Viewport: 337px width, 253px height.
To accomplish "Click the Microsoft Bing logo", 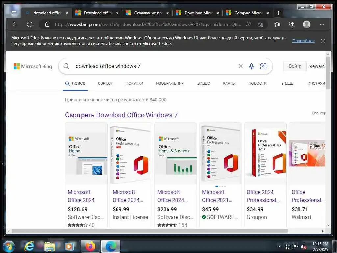I will [33, 66].
